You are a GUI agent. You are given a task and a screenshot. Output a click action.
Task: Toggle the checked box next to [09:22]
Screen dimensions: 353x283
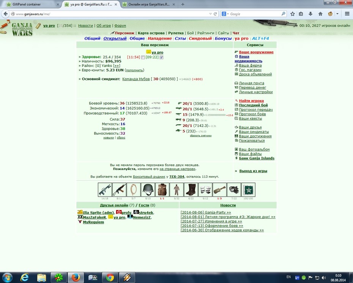pos(161,57)
